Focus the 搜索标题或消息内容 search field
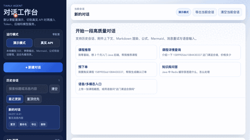Screen dimensions: 250x140 point(27,89)
